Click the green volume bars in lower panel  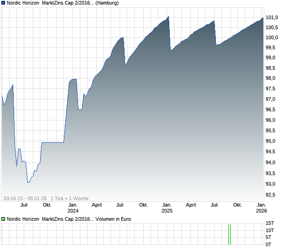tap(230, 234)
